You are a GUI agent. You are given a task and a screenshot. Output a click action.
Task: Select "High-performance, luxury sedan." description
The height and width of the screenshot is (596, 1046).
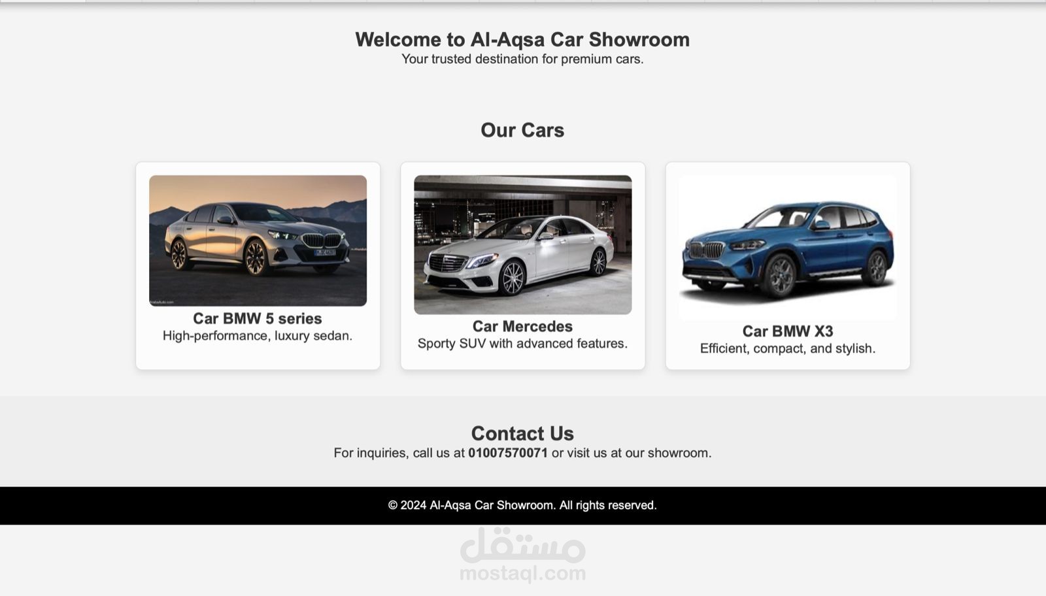pyautogui.click(x=258, y=336)
